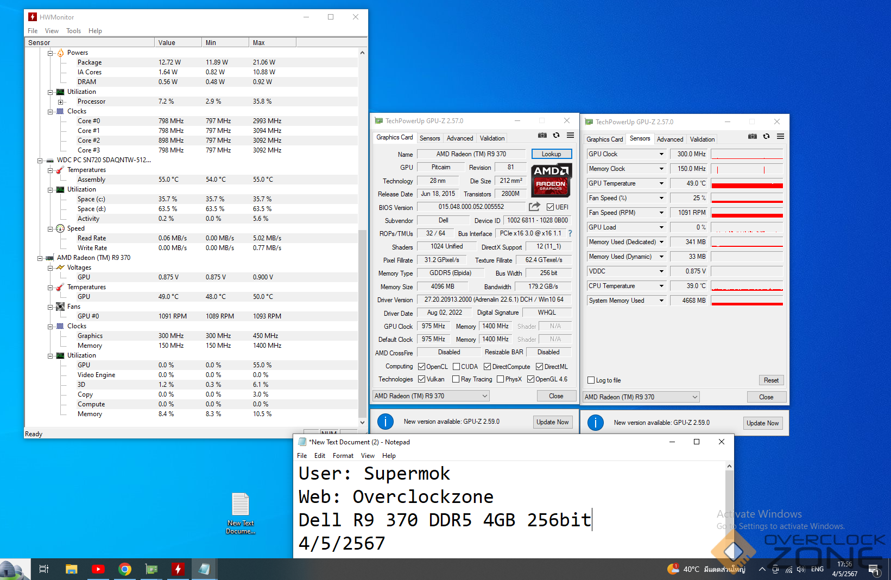
Task: Switch to the Advanced tab in GPU-Z Graphics Card window
Action: pos(460,138)
